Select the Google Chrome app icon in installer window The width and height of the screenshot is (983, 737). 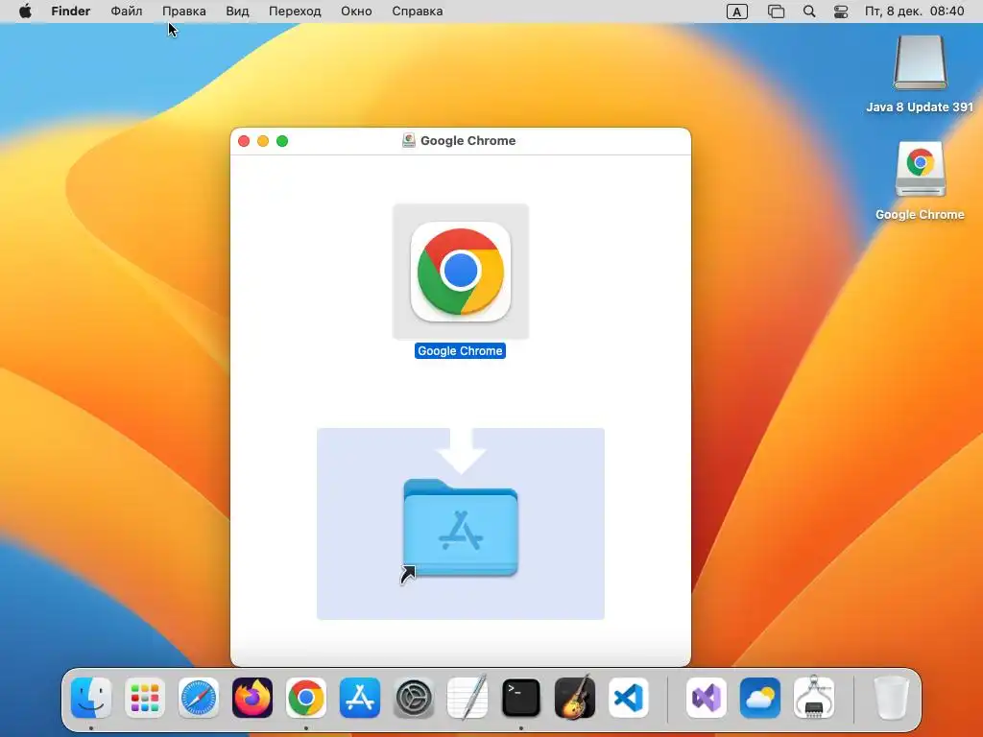tap(460, 272)
